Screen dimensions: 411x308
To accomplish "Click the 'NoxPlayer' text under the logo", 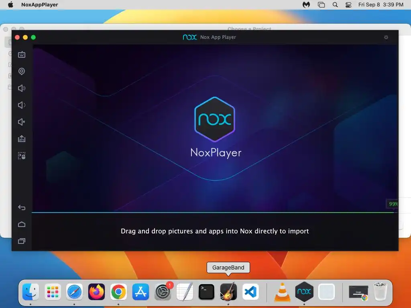I will coord(216,153).
